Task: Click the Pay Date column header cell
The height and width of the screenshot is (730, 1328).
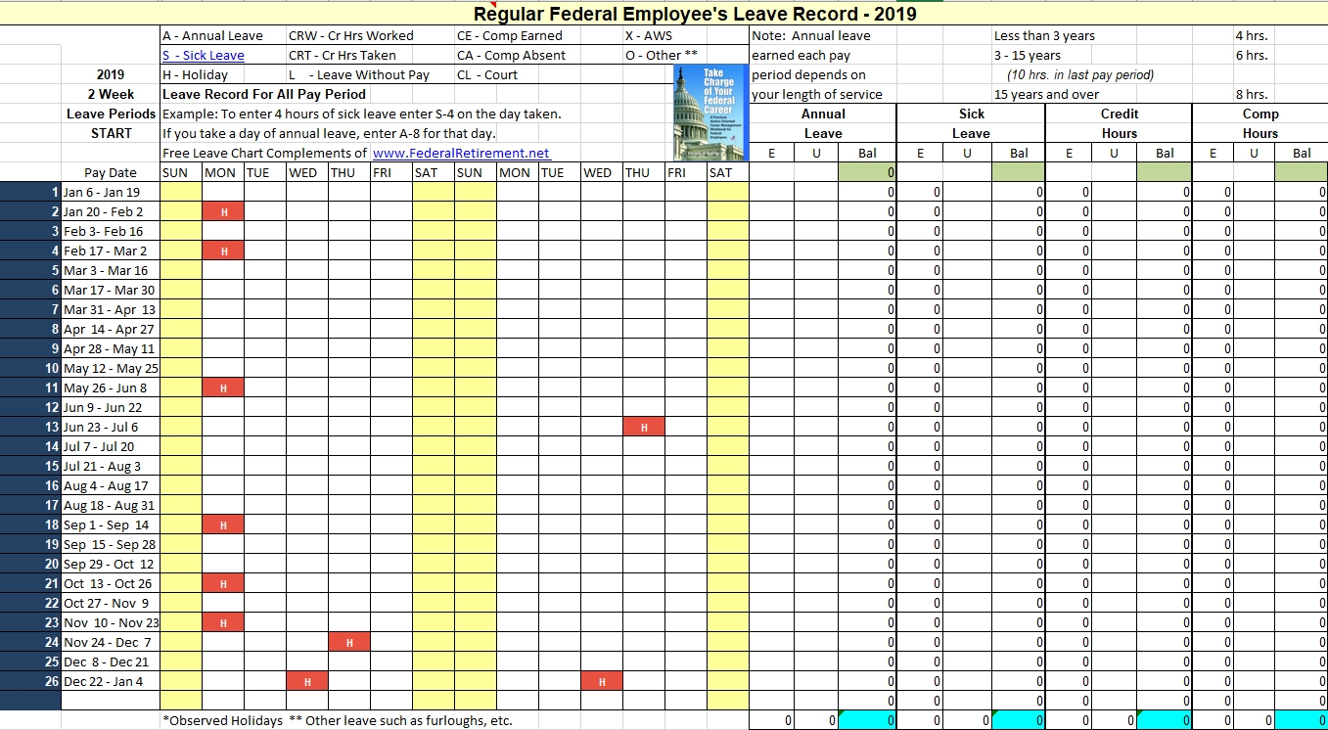Action: point(110,173)
